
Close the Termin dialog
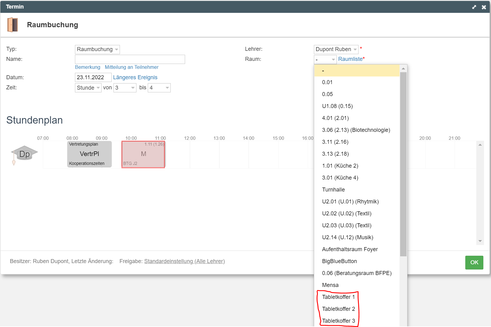click(484, 7)
